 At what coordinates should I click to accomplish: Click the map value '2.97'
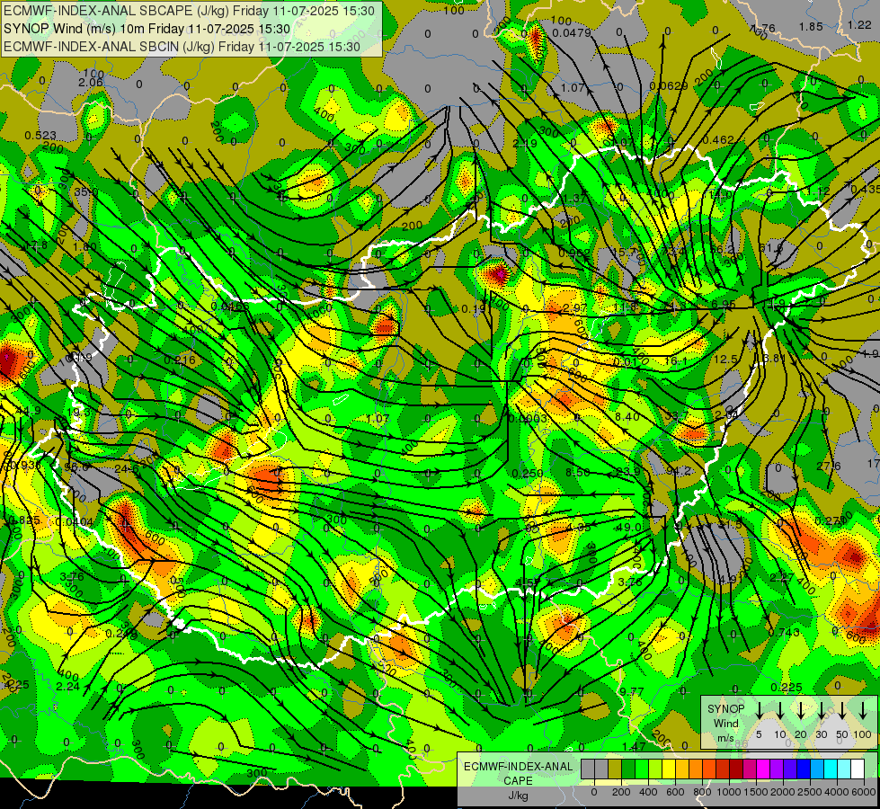(x=574, y=307)
